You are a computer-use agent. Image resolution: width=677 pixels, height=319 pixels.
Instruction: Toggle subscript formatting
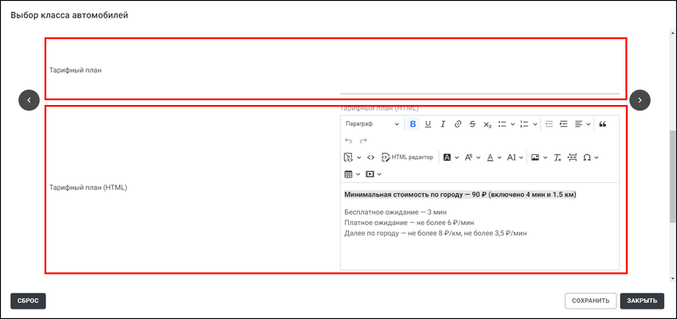tap(487, 124)
